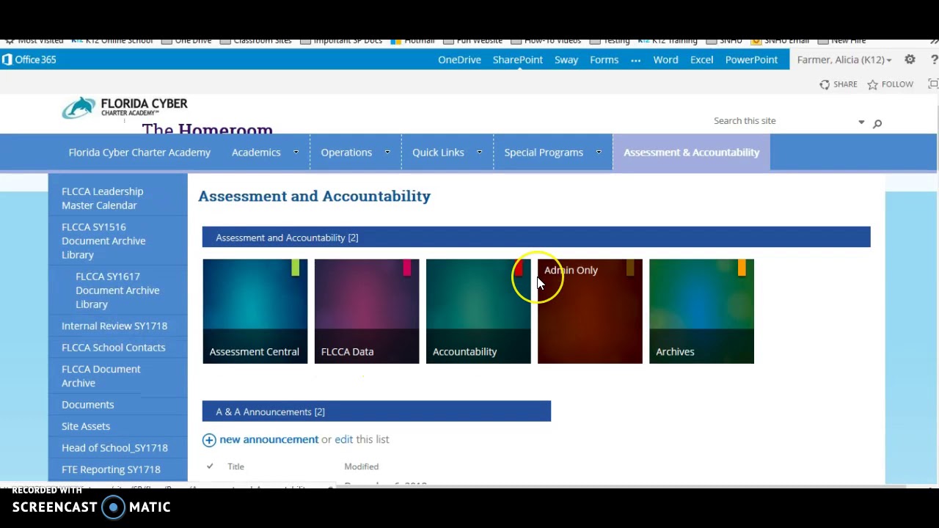Open PowerPoint from the suite bar
The width and height of the screenshot is (939, 528).
click(751, 59)
